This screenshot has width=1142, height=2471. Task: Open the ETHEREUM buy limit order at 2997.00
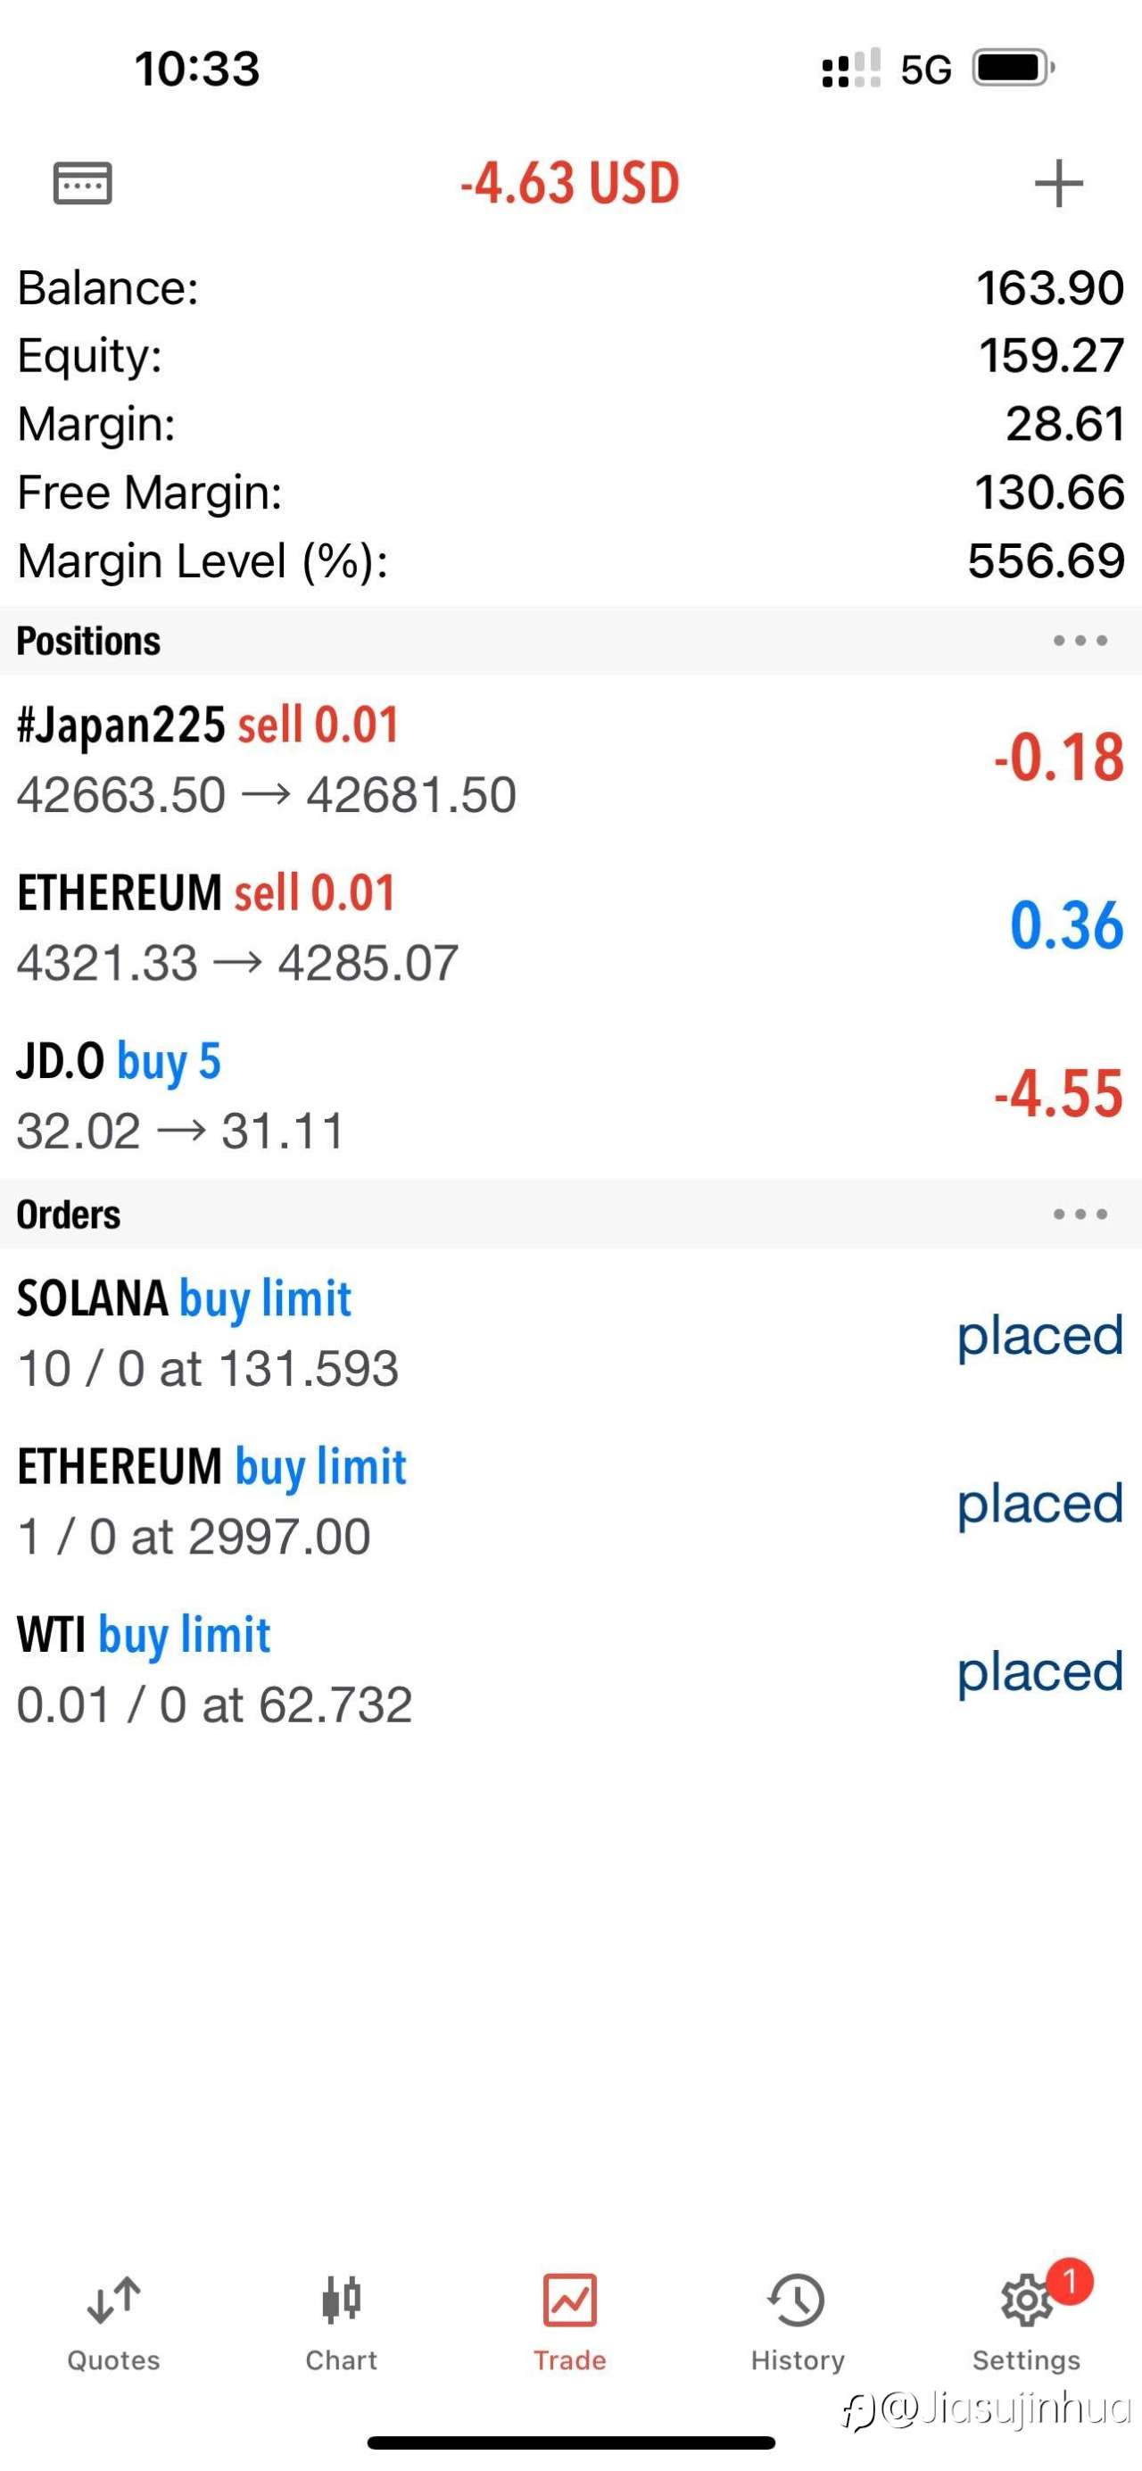tap(570, 1500)
